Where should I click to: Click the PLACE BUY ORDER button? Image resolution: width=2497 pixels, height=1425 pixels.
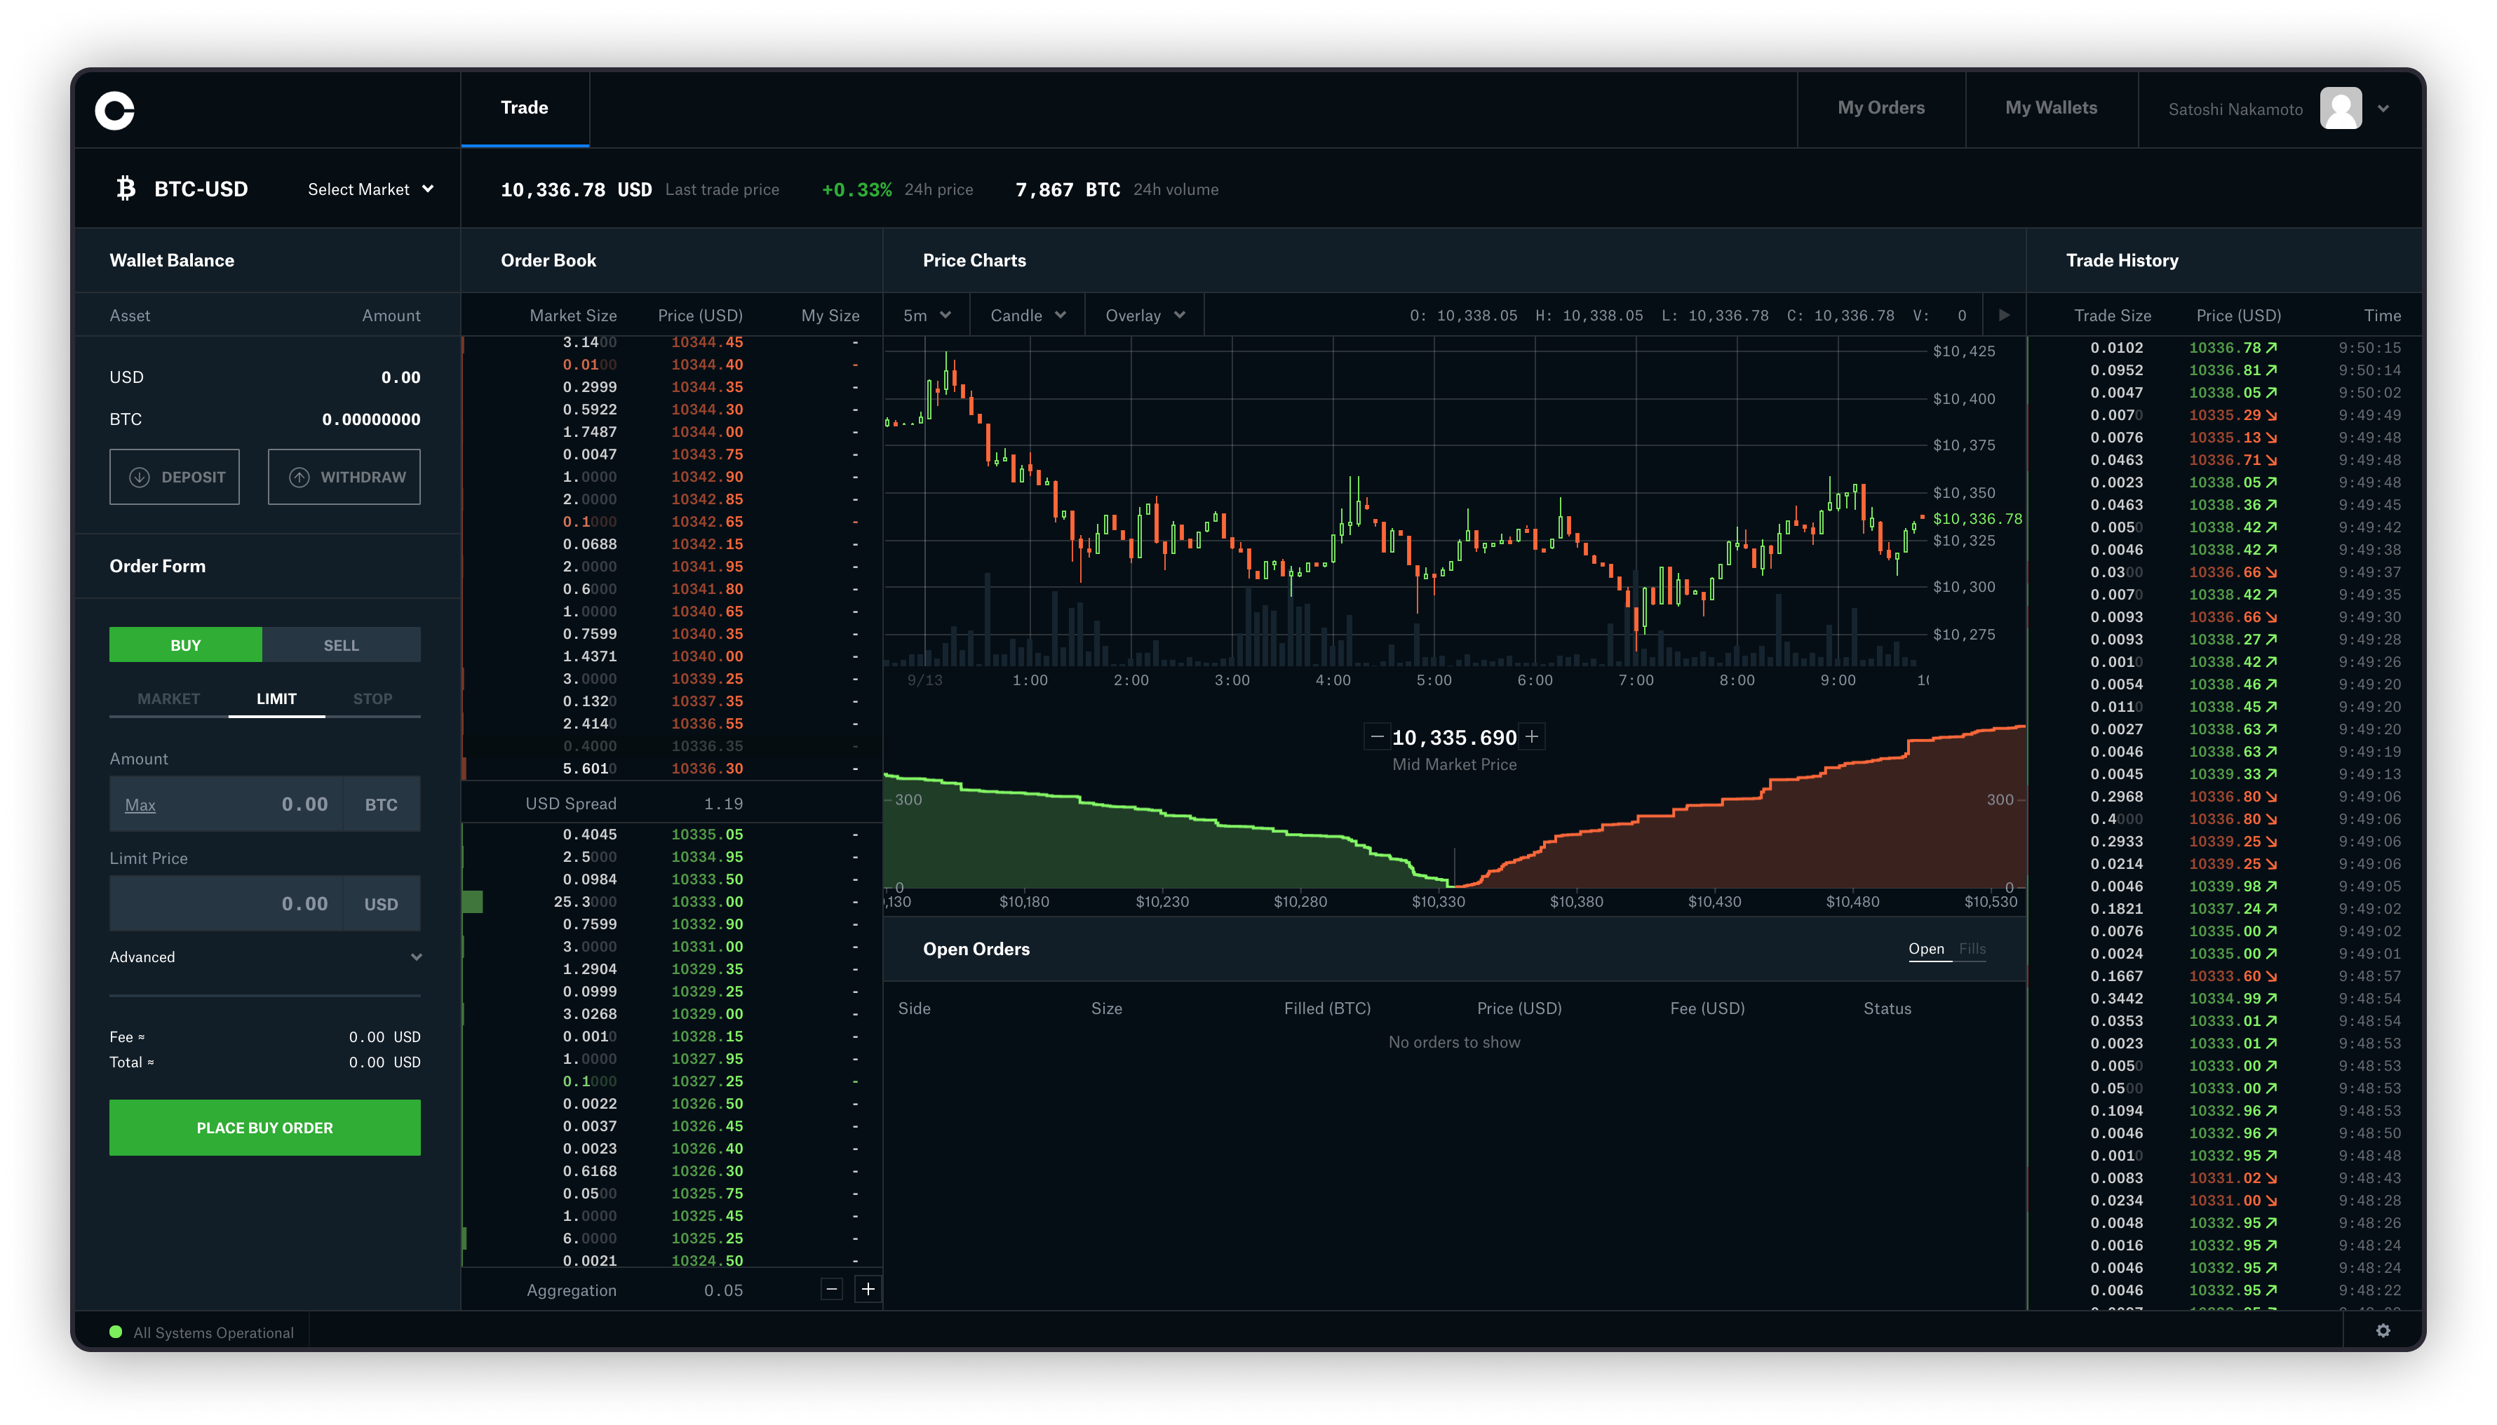click(x=264, y=1127)
